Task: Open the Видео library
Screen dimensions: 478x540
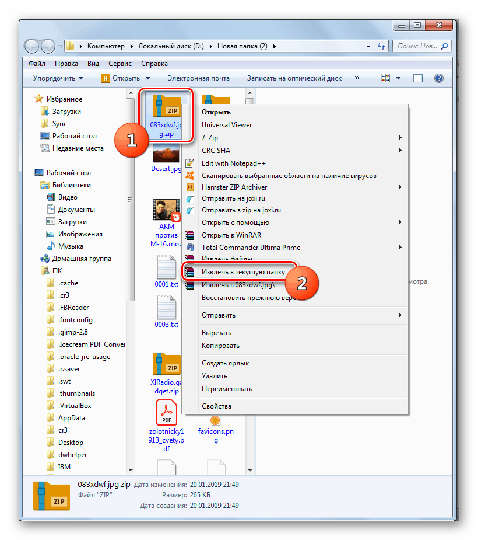Action: (68, 197)
